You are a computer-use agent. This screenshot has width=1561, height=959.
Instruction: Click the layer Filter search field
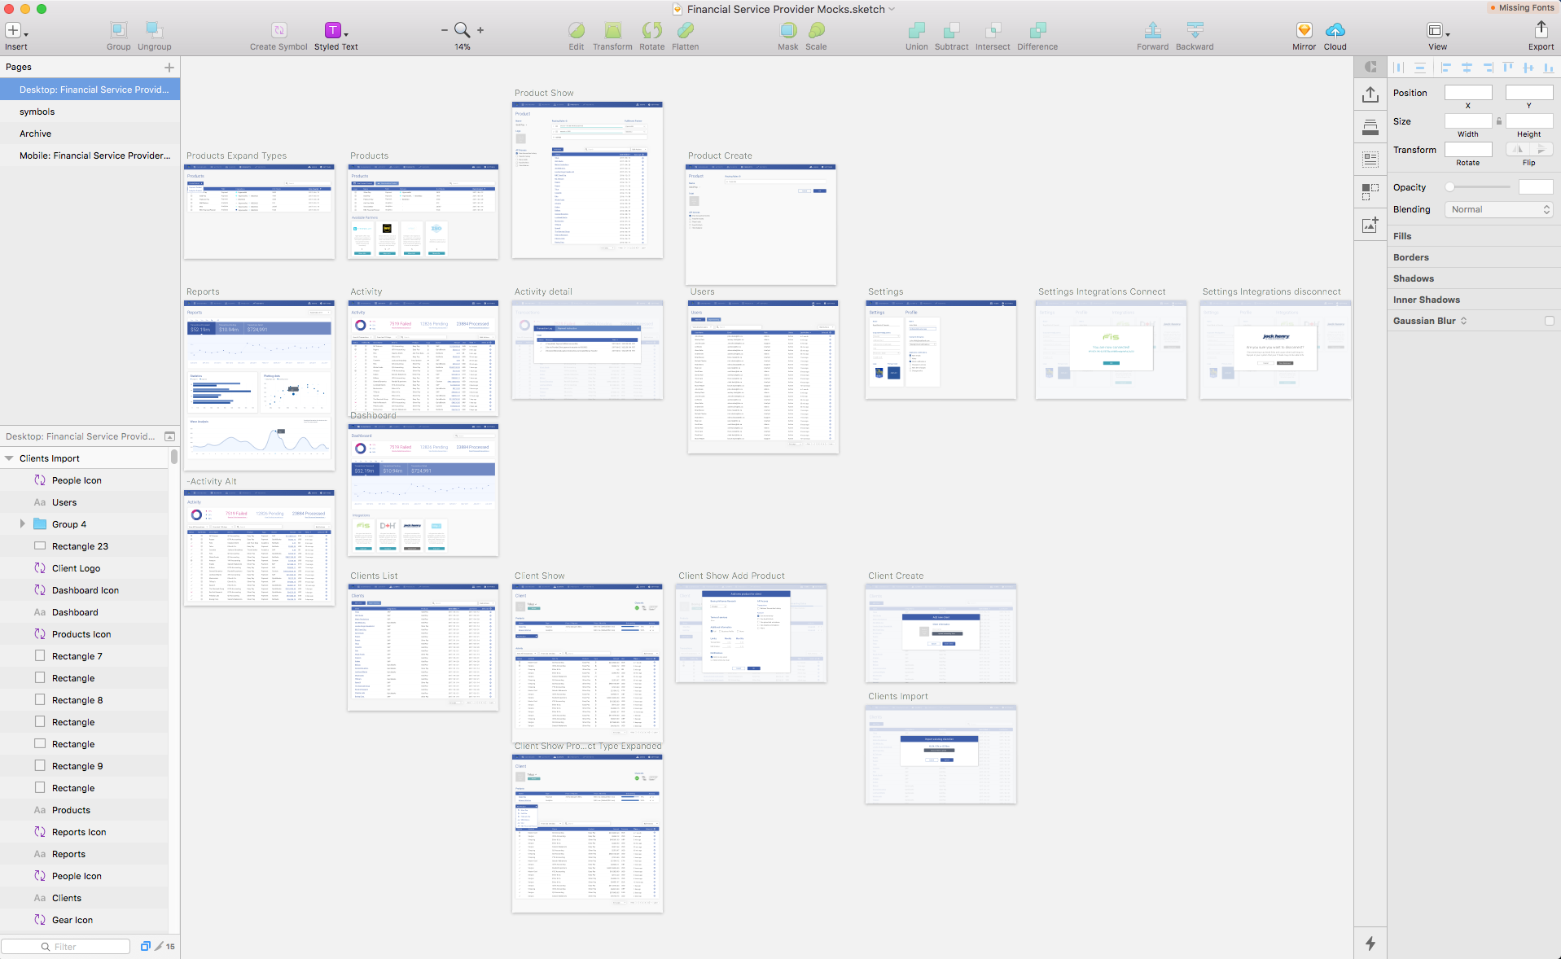click(66, 946)
